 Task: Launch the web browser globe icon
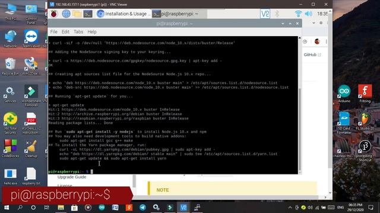coord(66,14)
